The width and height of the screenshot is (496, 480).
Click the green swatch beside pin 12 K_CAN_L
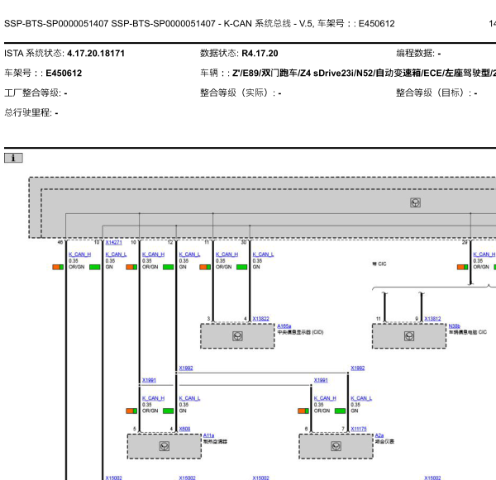169,267
